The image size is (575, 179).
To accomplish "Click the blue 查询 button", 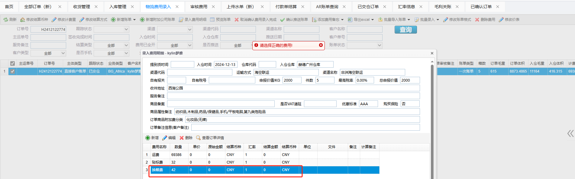I will coord(405,30).
